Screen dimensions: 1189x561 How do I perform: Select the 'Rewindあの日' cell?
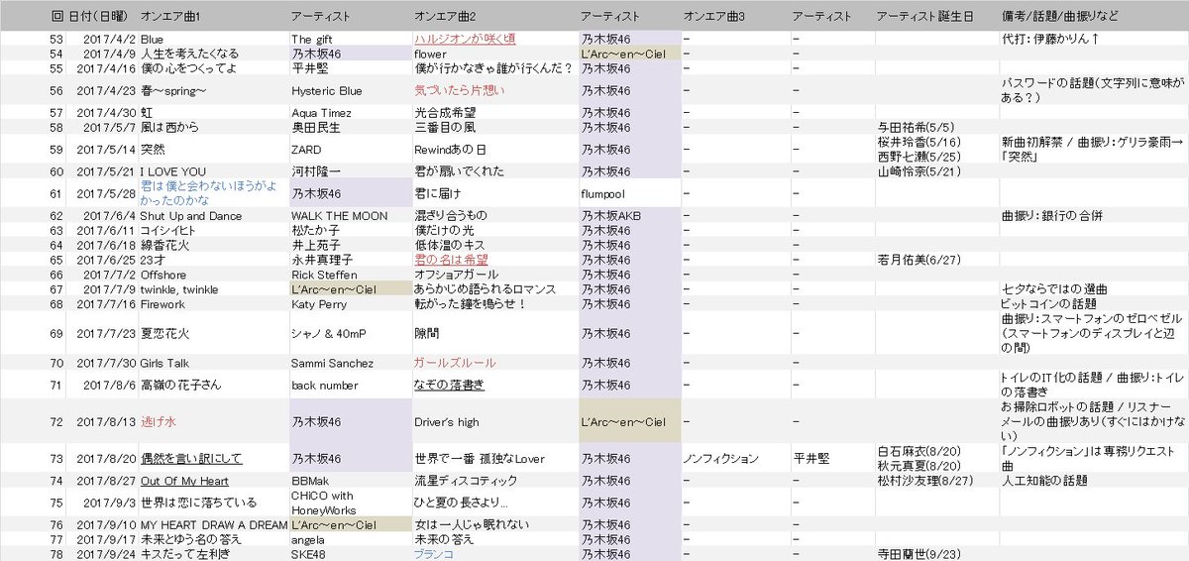(451, 150)
